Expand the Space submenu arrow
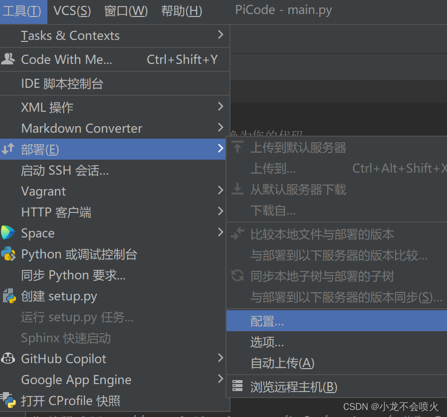 coord(221,232)
